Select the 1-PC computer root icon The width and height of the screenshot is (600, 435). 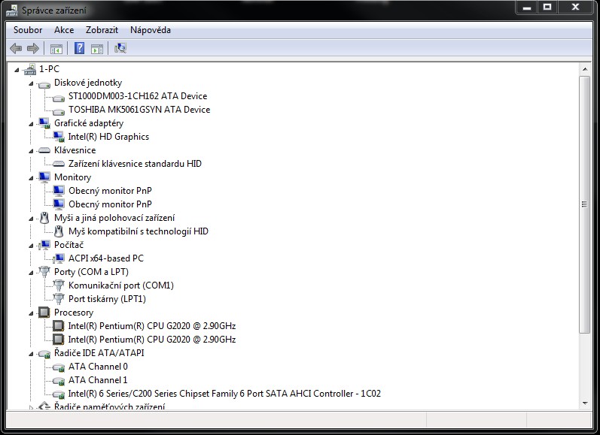30,70
